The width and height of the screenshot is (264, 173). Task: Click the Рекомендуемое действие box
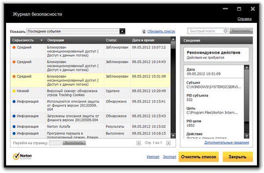point(216,55)
